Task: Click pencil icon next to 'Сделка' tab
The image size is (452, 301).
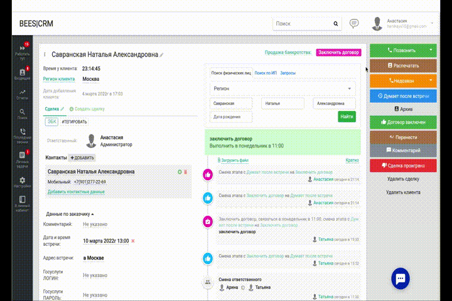Action: coord(62,109)
